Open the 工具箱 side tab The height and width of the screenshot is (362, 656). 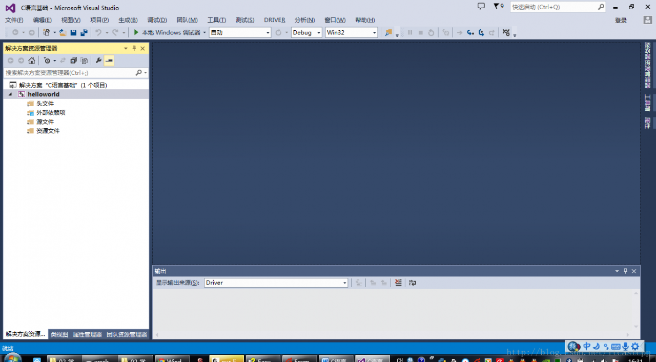point(647,103)
